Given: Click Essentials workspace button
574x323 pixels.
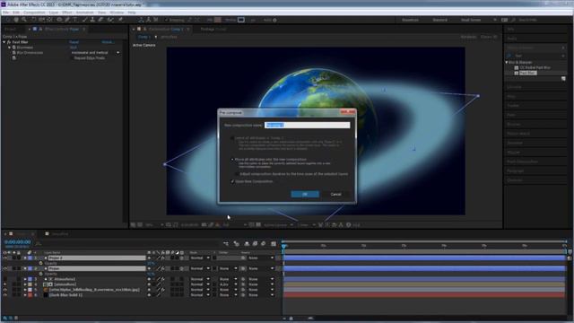Looking at the screenshot, I should pos(410,20).
